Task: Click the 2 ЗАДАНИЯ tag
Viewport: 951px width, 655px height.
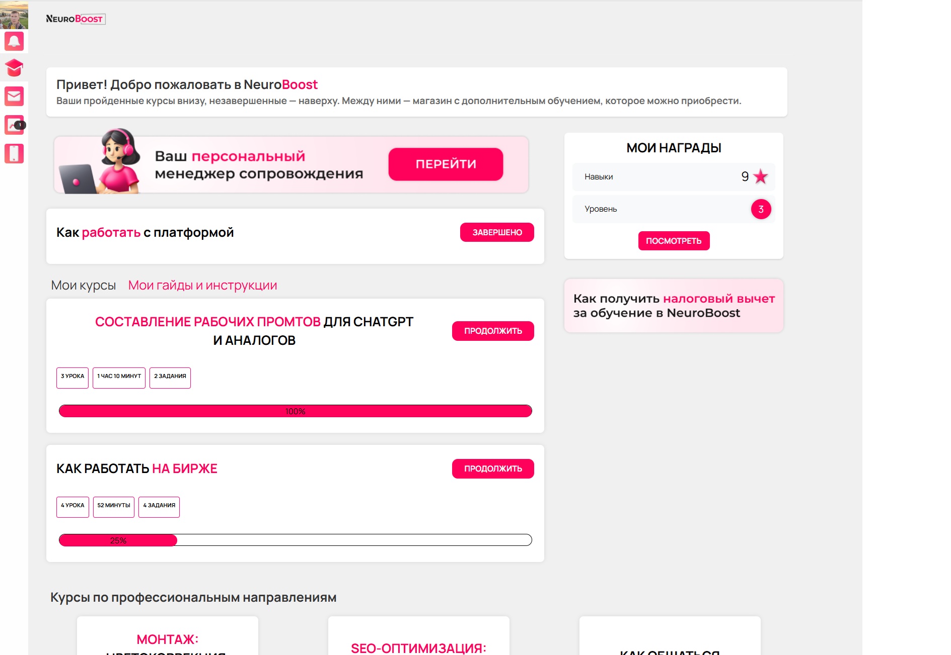Action: point(170,378)
